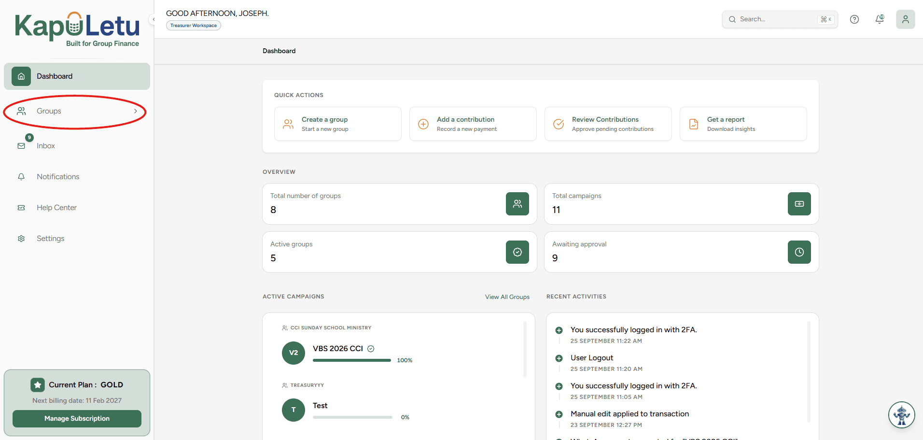
Task: Click the Active groups checkmark icon
Action: [x=517, y=252]
